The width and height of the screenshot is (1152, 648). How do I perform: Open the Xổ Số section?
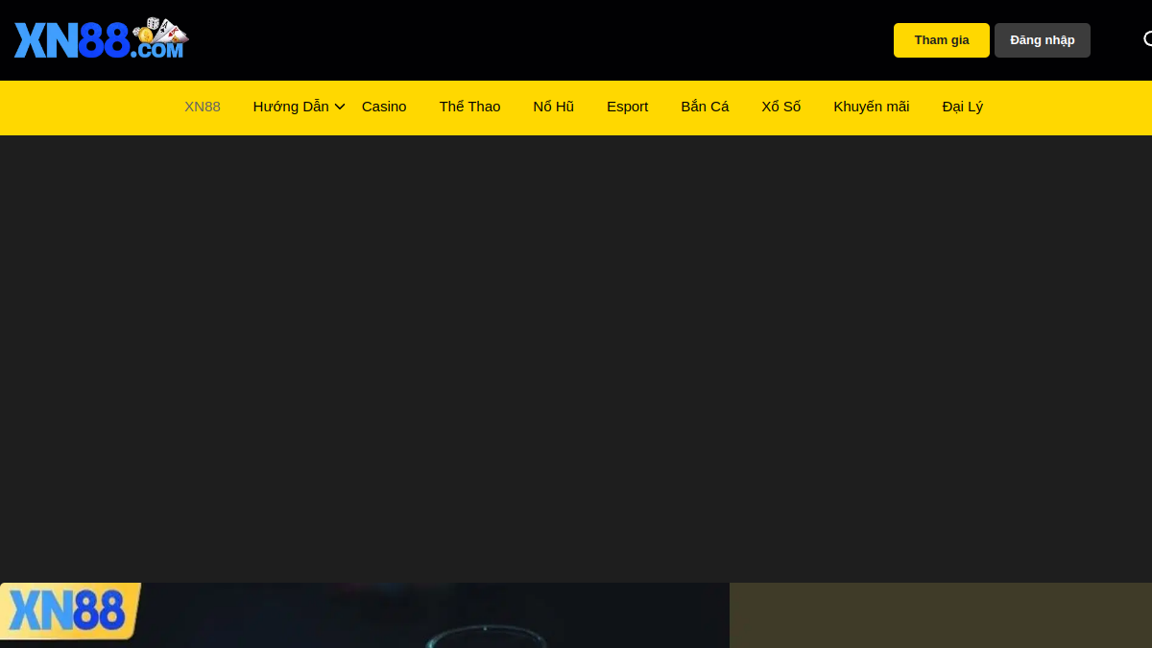point(781,107)
